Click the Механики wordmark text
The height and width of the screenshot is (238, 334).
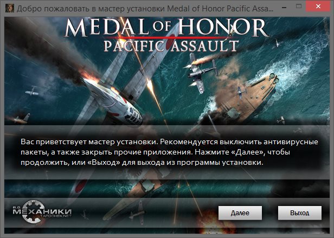point(42,211)
